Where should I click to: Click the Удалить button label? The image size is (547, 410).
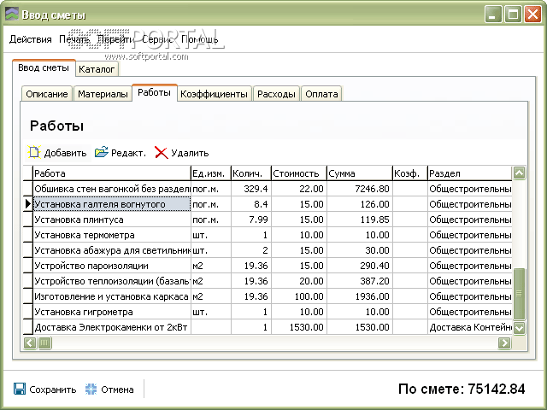click(x=190, y=153)
